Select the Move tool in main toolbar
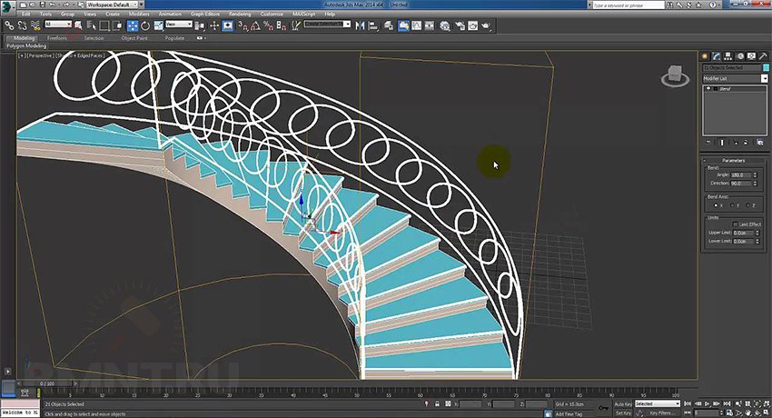The image size is (772, 418). pyautogui.click(x=133, y=25)
